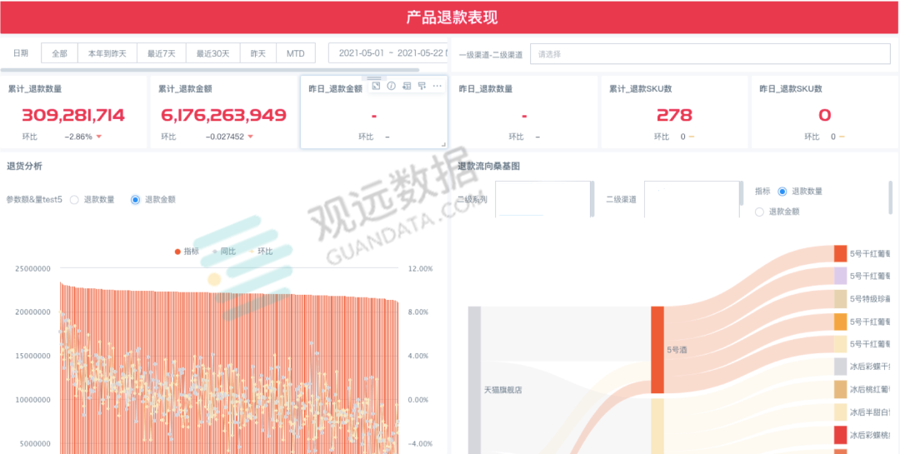The height and width of the screenshot is (454, 900).
Task: Click the 退款流向桑基图 section title
Action: click(489, 167)
